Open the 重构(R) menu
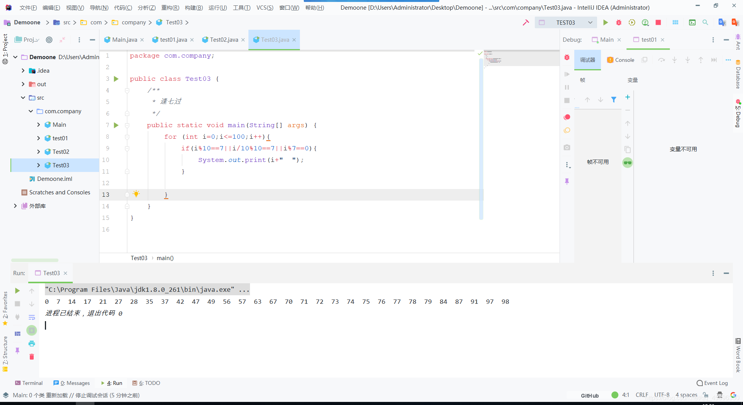The image size is (743, 405). tap(170, 8)
